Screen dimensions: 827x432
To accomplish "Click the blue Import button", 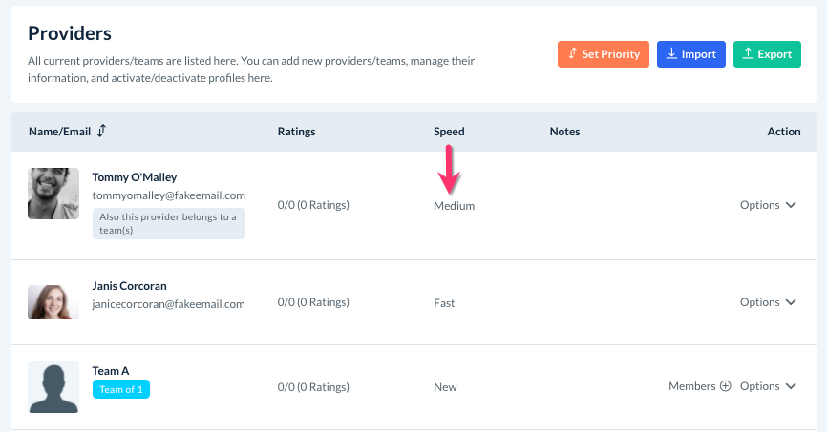I will (x=691, y=54).
